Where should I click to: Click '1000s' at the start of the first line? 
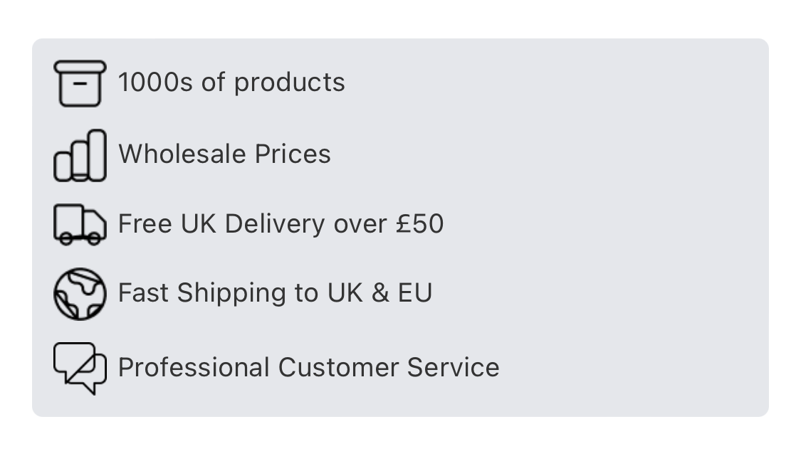pos(155,83)
